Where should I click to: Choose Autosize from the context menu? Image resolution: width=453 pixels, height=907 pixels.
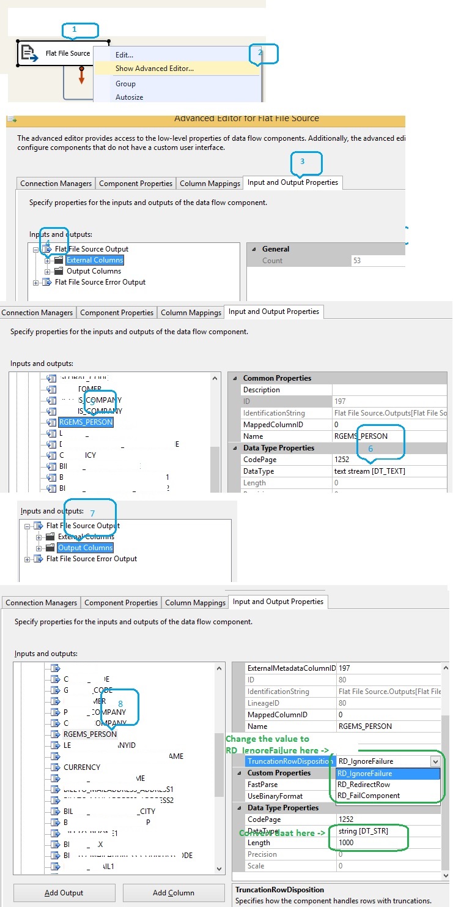point(129,97)
